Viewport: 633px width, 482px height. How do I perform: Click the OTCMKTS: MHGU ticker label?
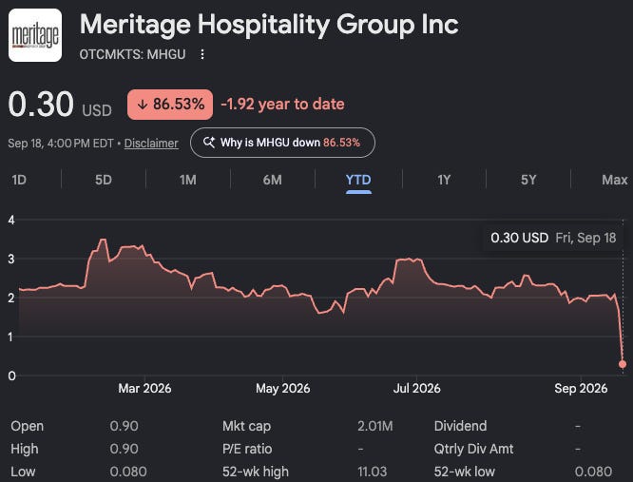(x=132, y=54)
